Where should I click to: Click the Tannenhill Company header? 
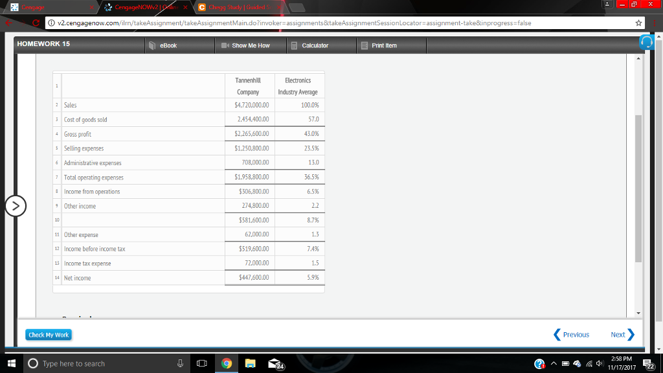point(248,86)
